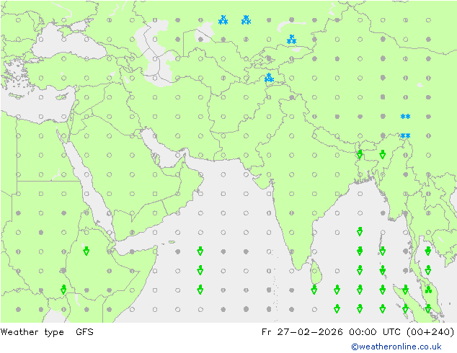Select the snow symbol over Tajikistan
457x353 pixels.
269,78
